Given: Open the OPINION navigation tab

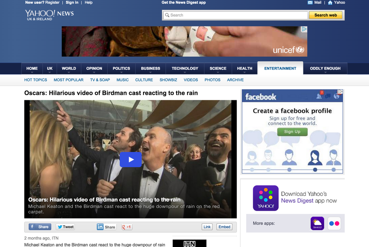Looking at the screenshot, I should 94,69.
